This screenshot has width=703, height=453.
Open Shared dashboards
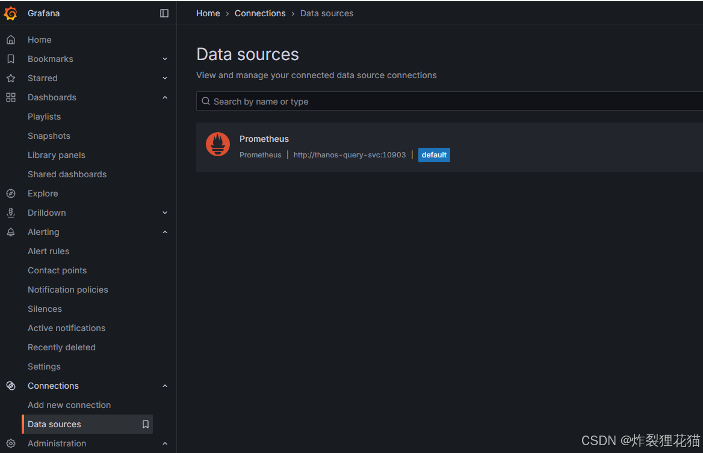[67, 175]
